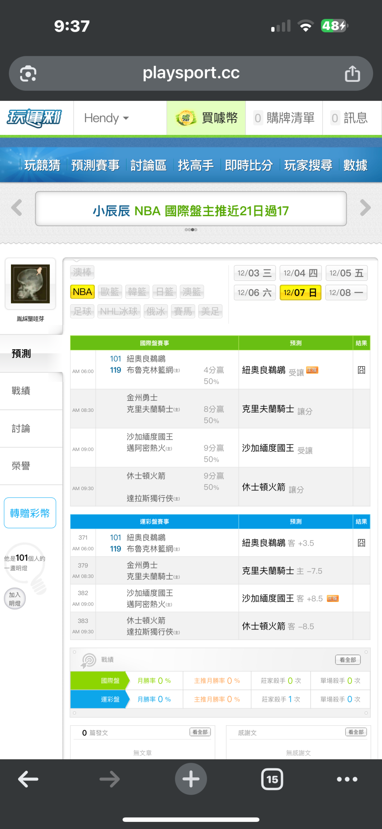The image size is (382, 829).
Task: Tap the playsport.cc address bar
Action: point(191,73)
